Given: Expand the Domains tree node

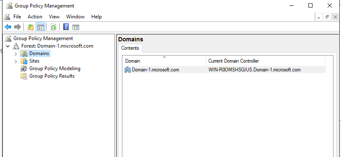Looking at the screenshot, I should [x=15, y=53].
